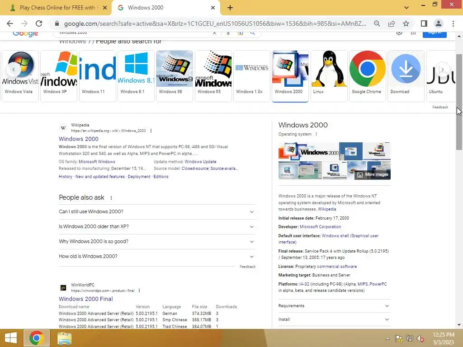Click Feedback under the carousel
This screenshot has height=347, width=463.
[440, 107]
